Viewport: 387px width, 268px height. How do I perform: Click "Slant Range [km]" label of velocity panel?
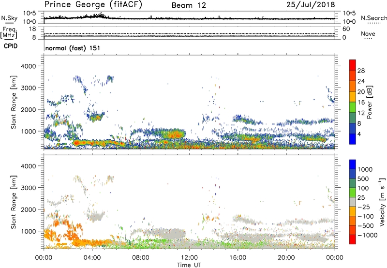pos(14,202)
